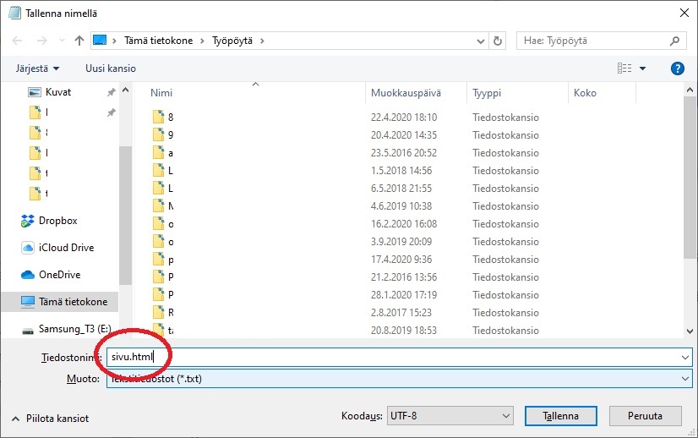
Task: Sort files by Muokkauspäivä column header
Action: tap(405, 93)
